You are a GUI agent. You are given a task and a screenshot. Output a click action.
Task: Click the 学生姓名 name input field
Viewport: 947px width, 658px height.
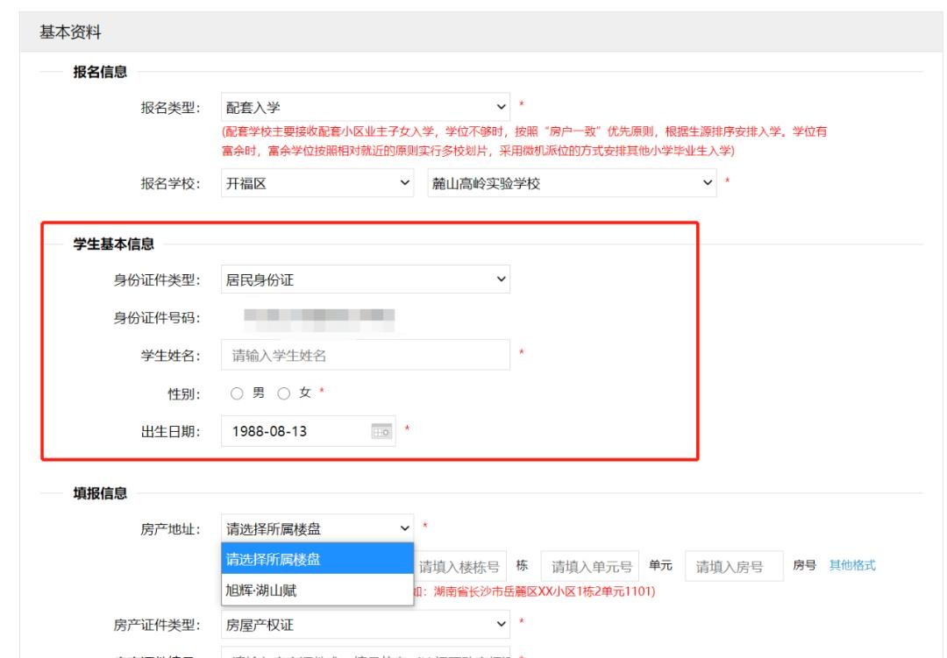[365, 356]
